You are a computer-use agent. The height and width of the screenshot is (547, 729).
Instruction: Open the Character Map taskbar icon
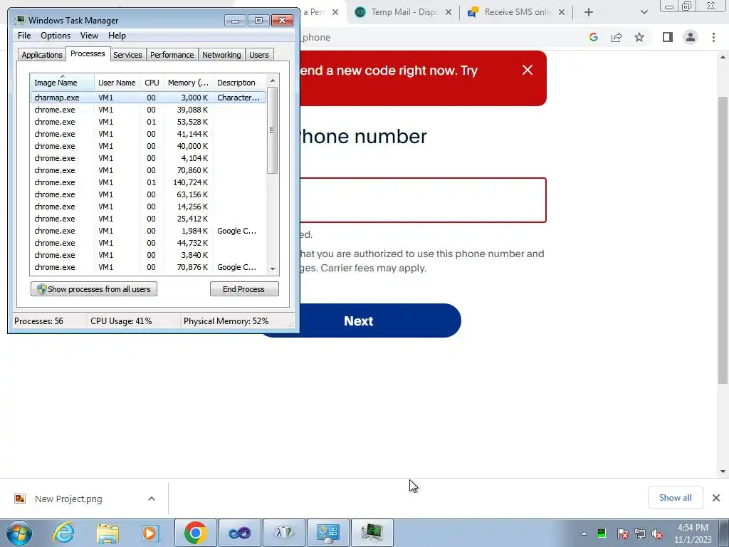(x=284, y=533)
